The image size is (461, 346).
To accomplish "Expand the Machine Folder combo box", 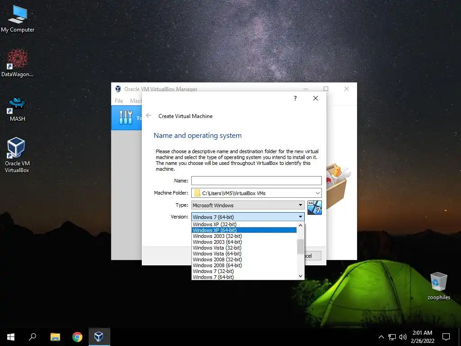I will 318,193.
